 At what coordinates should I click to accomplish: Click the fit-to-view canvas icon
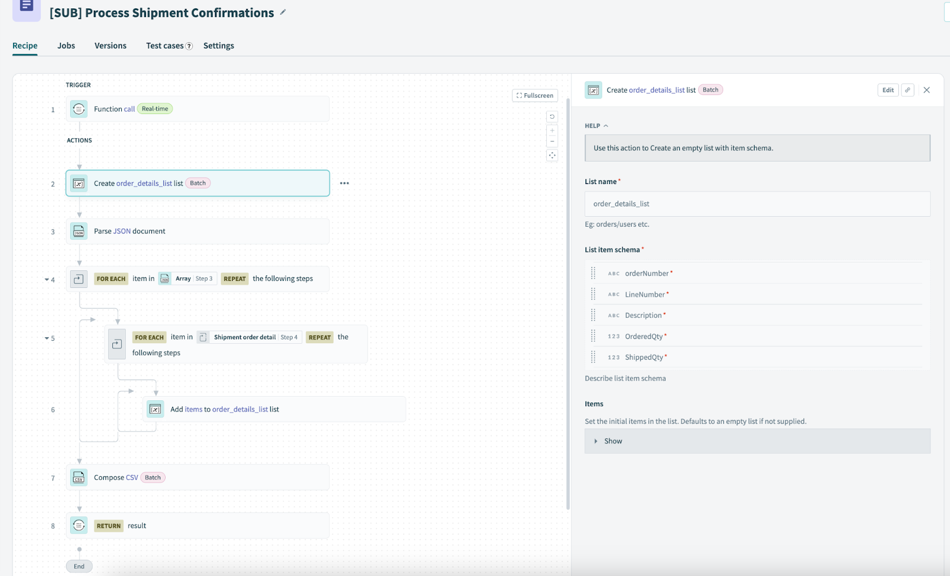pos(552,156)
